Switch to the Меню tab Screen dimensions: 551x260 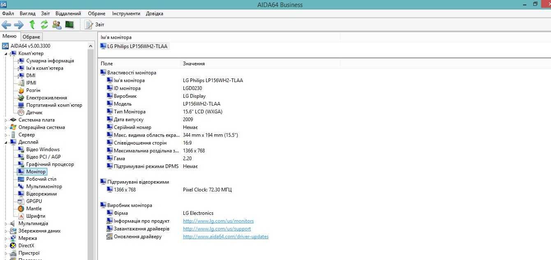(x=9, y=36)
